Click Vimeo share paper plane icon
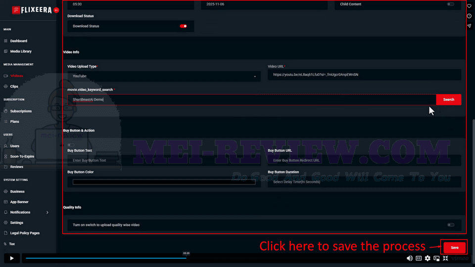This screenshot has width=475, height=267. [x=469, y=26]
